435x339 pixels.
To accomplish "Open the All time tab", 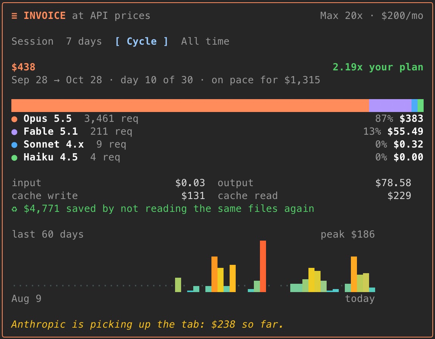I will (205, 42).
